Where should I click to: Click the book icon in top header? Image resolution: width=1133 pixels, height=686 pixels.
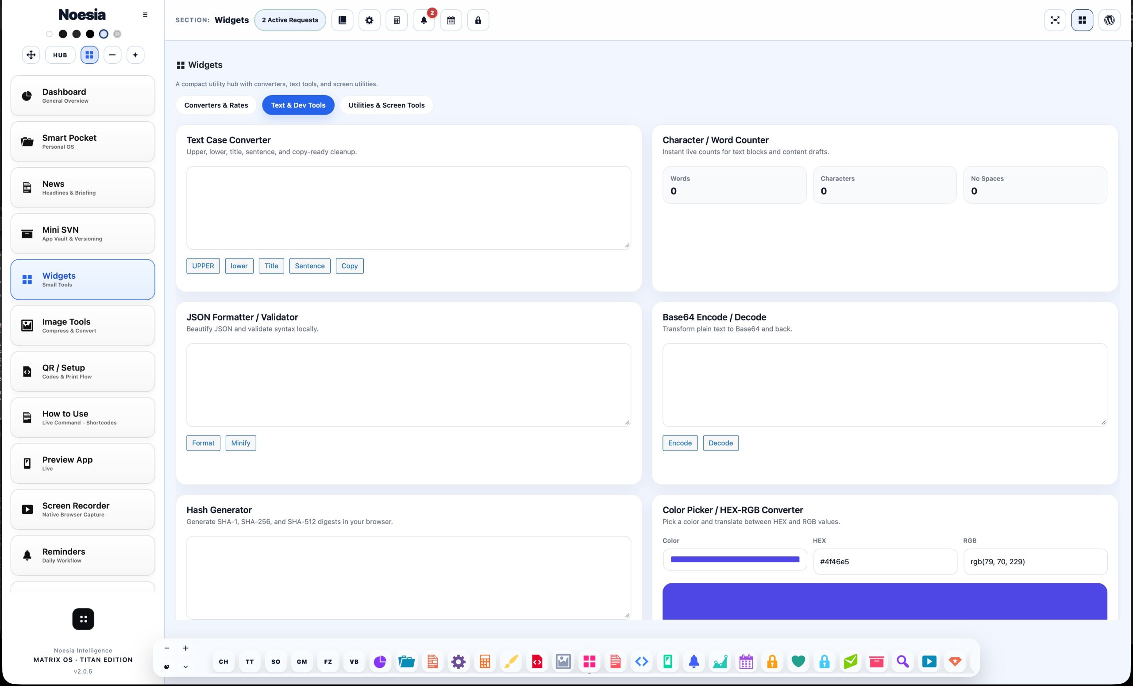tap(342, 20)
